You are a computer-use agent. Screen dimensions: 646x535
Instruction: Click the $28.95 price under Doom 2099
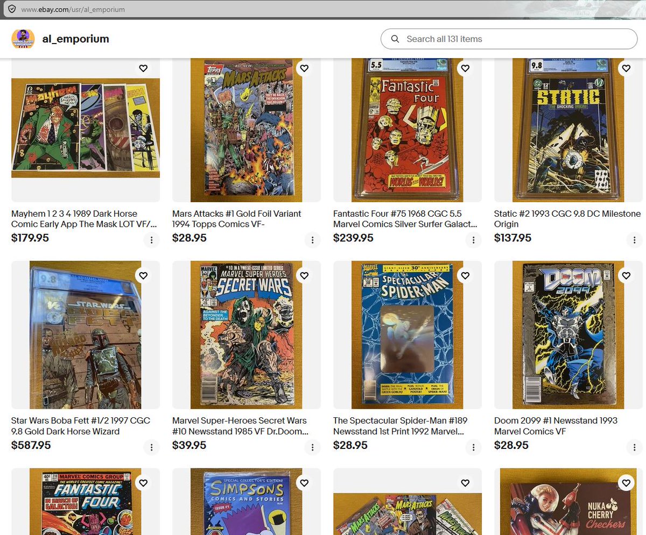tap(511, 445)
